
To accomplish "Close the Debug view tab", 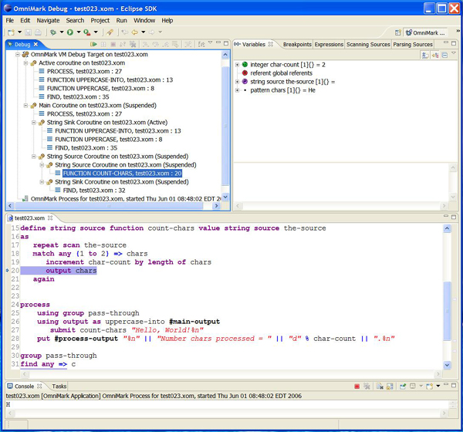I will click(35, 44).
